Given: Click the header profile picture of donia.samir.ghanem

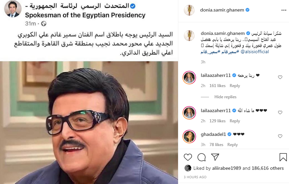Looking at the screenshot, I should pos(189,10).
